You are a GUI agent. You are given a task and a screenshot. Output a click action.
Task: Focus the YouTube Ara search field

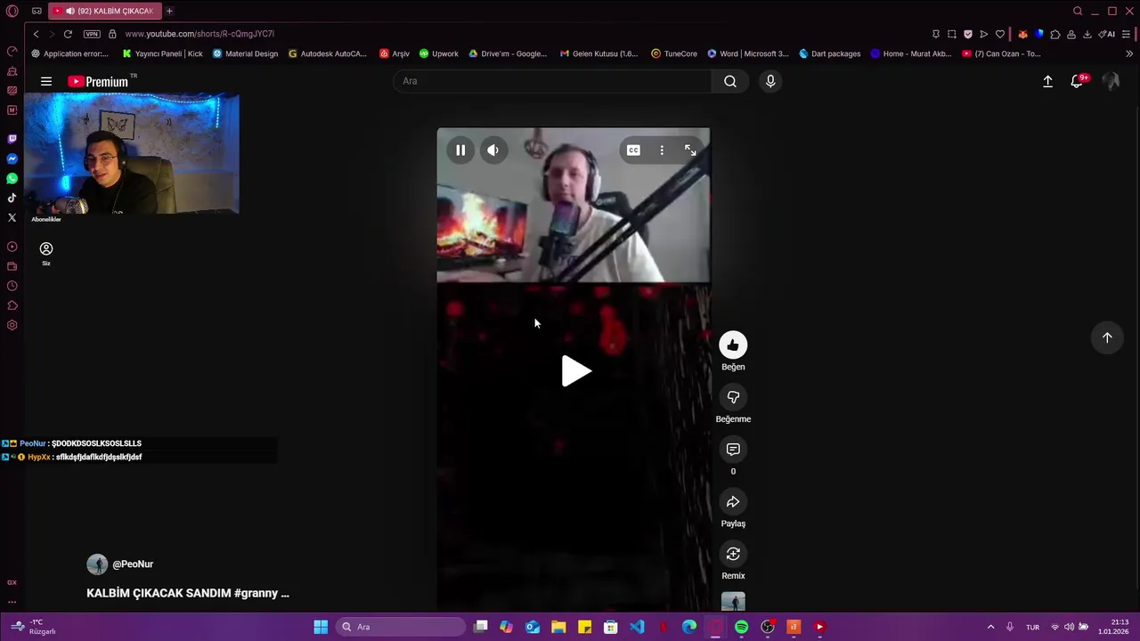point(552,81)
